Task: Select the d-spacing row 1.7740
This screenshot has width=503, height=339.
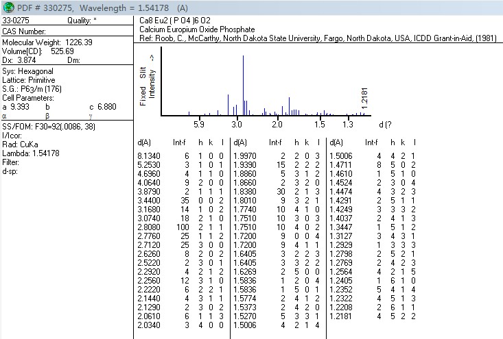Action: [x=277, y=210]
